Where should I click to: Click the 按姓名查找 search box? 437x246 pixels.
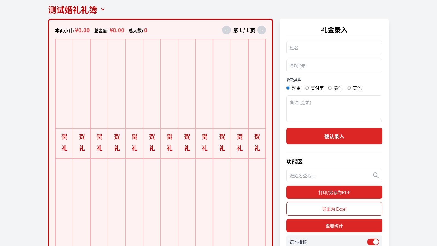(334, 175)
